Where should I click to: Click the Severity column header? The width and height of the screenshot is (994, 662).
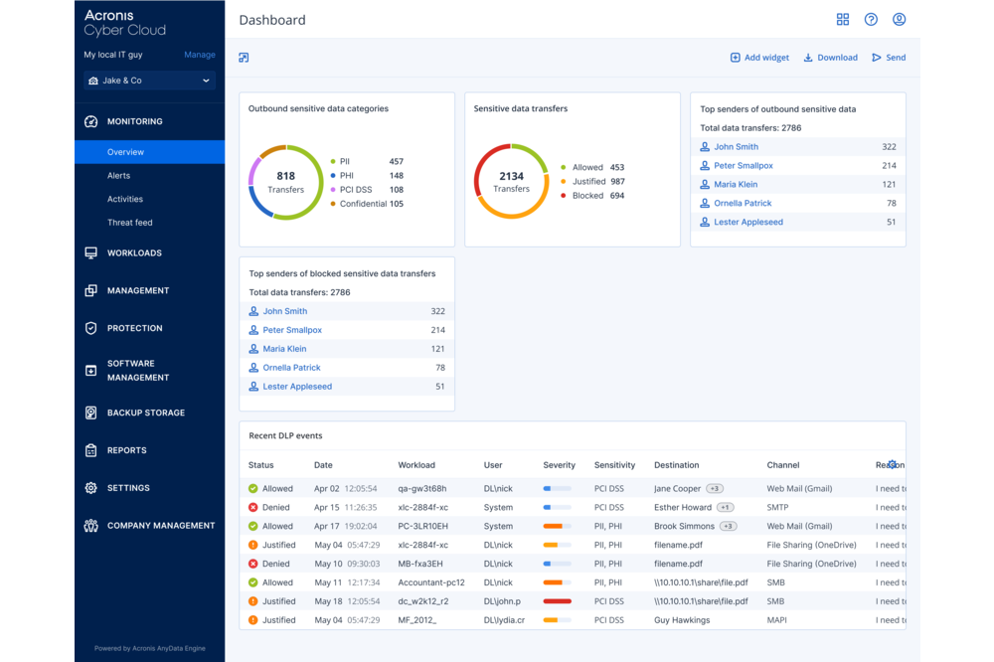(x=559, y=465)
